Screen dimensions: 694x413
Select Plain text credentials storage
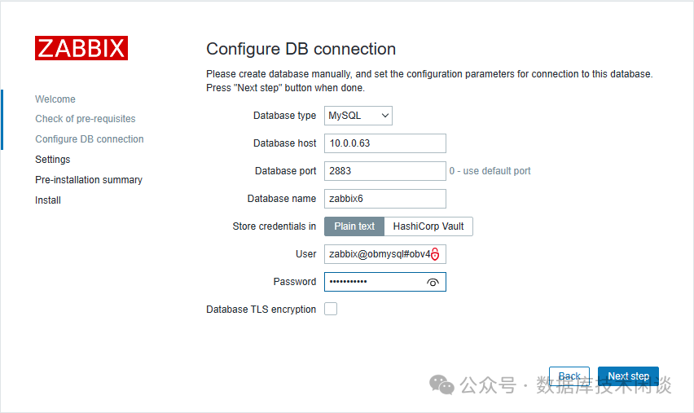(354, 226)
